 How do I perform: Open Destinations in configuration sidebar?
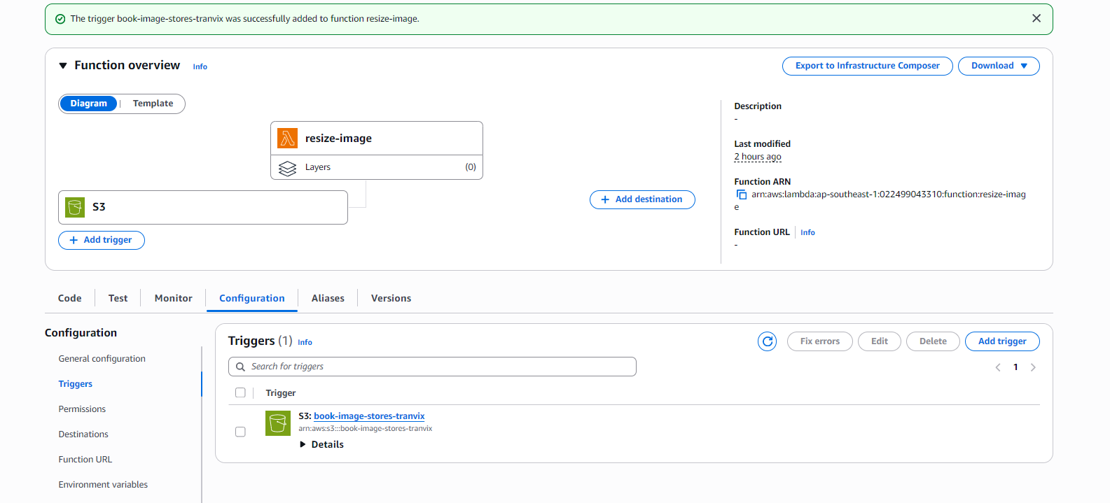coord(83,434)
